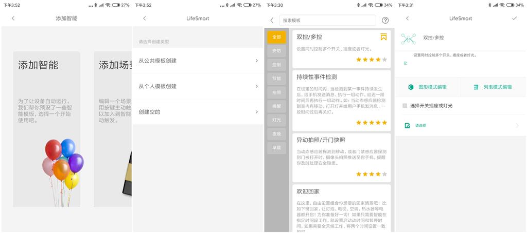Tap star rating on 持续性事件检测 card

pos(372,123)
